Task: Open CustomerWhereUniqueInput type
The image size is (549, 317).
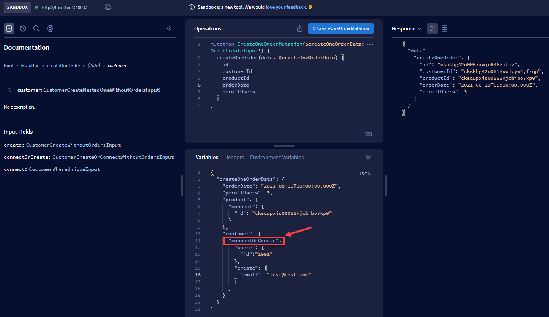Action: pos(64,169)
